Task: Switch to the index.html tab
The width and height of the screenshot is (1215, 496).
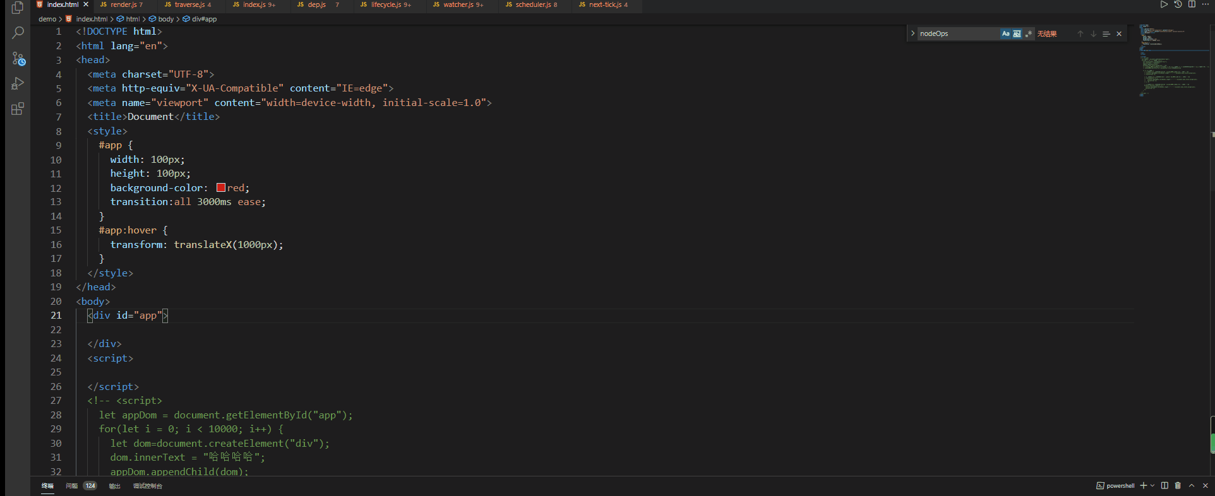Action: click(x=63, y=4)
